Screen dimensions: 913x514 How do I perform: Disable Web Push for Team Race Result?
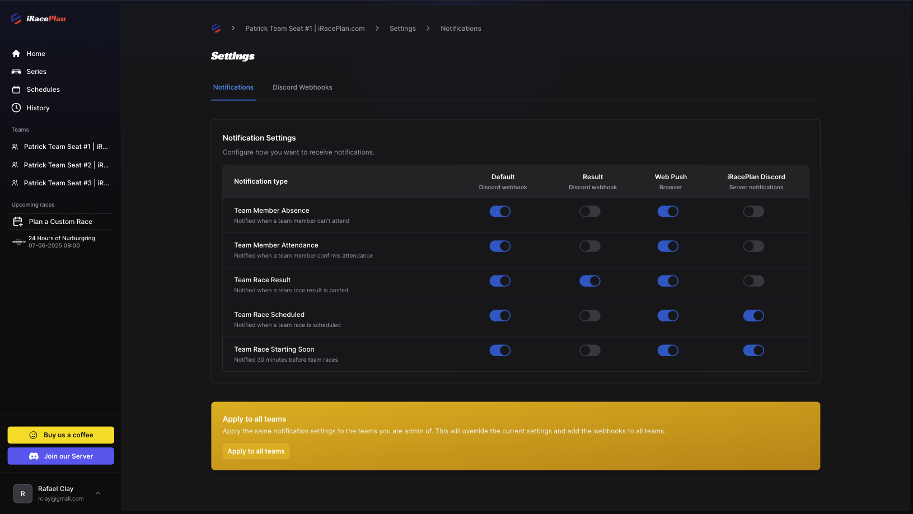tap(668, 281)
